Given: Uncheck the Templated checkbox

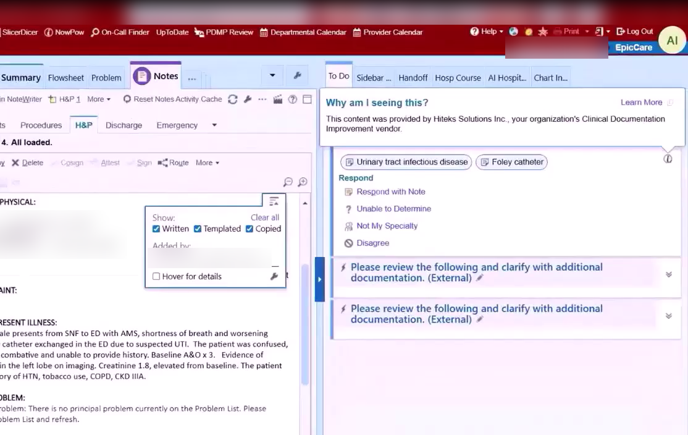Looking at the screenshot, I should click(x=198, y=229).
